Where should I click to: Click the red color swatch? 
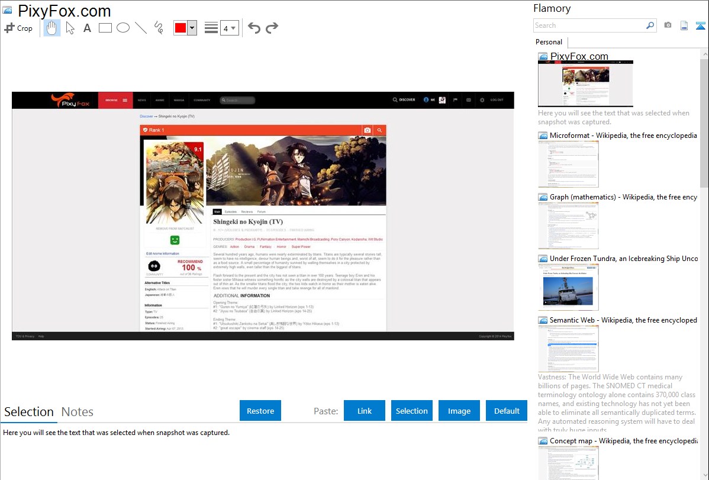181,28
